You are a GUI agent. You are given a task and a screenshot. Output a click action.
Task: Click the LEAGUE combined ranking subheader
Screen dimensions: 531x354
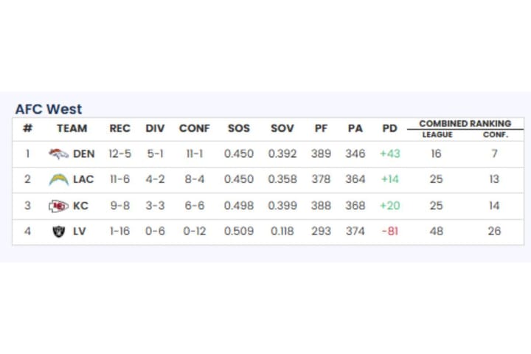437,135
